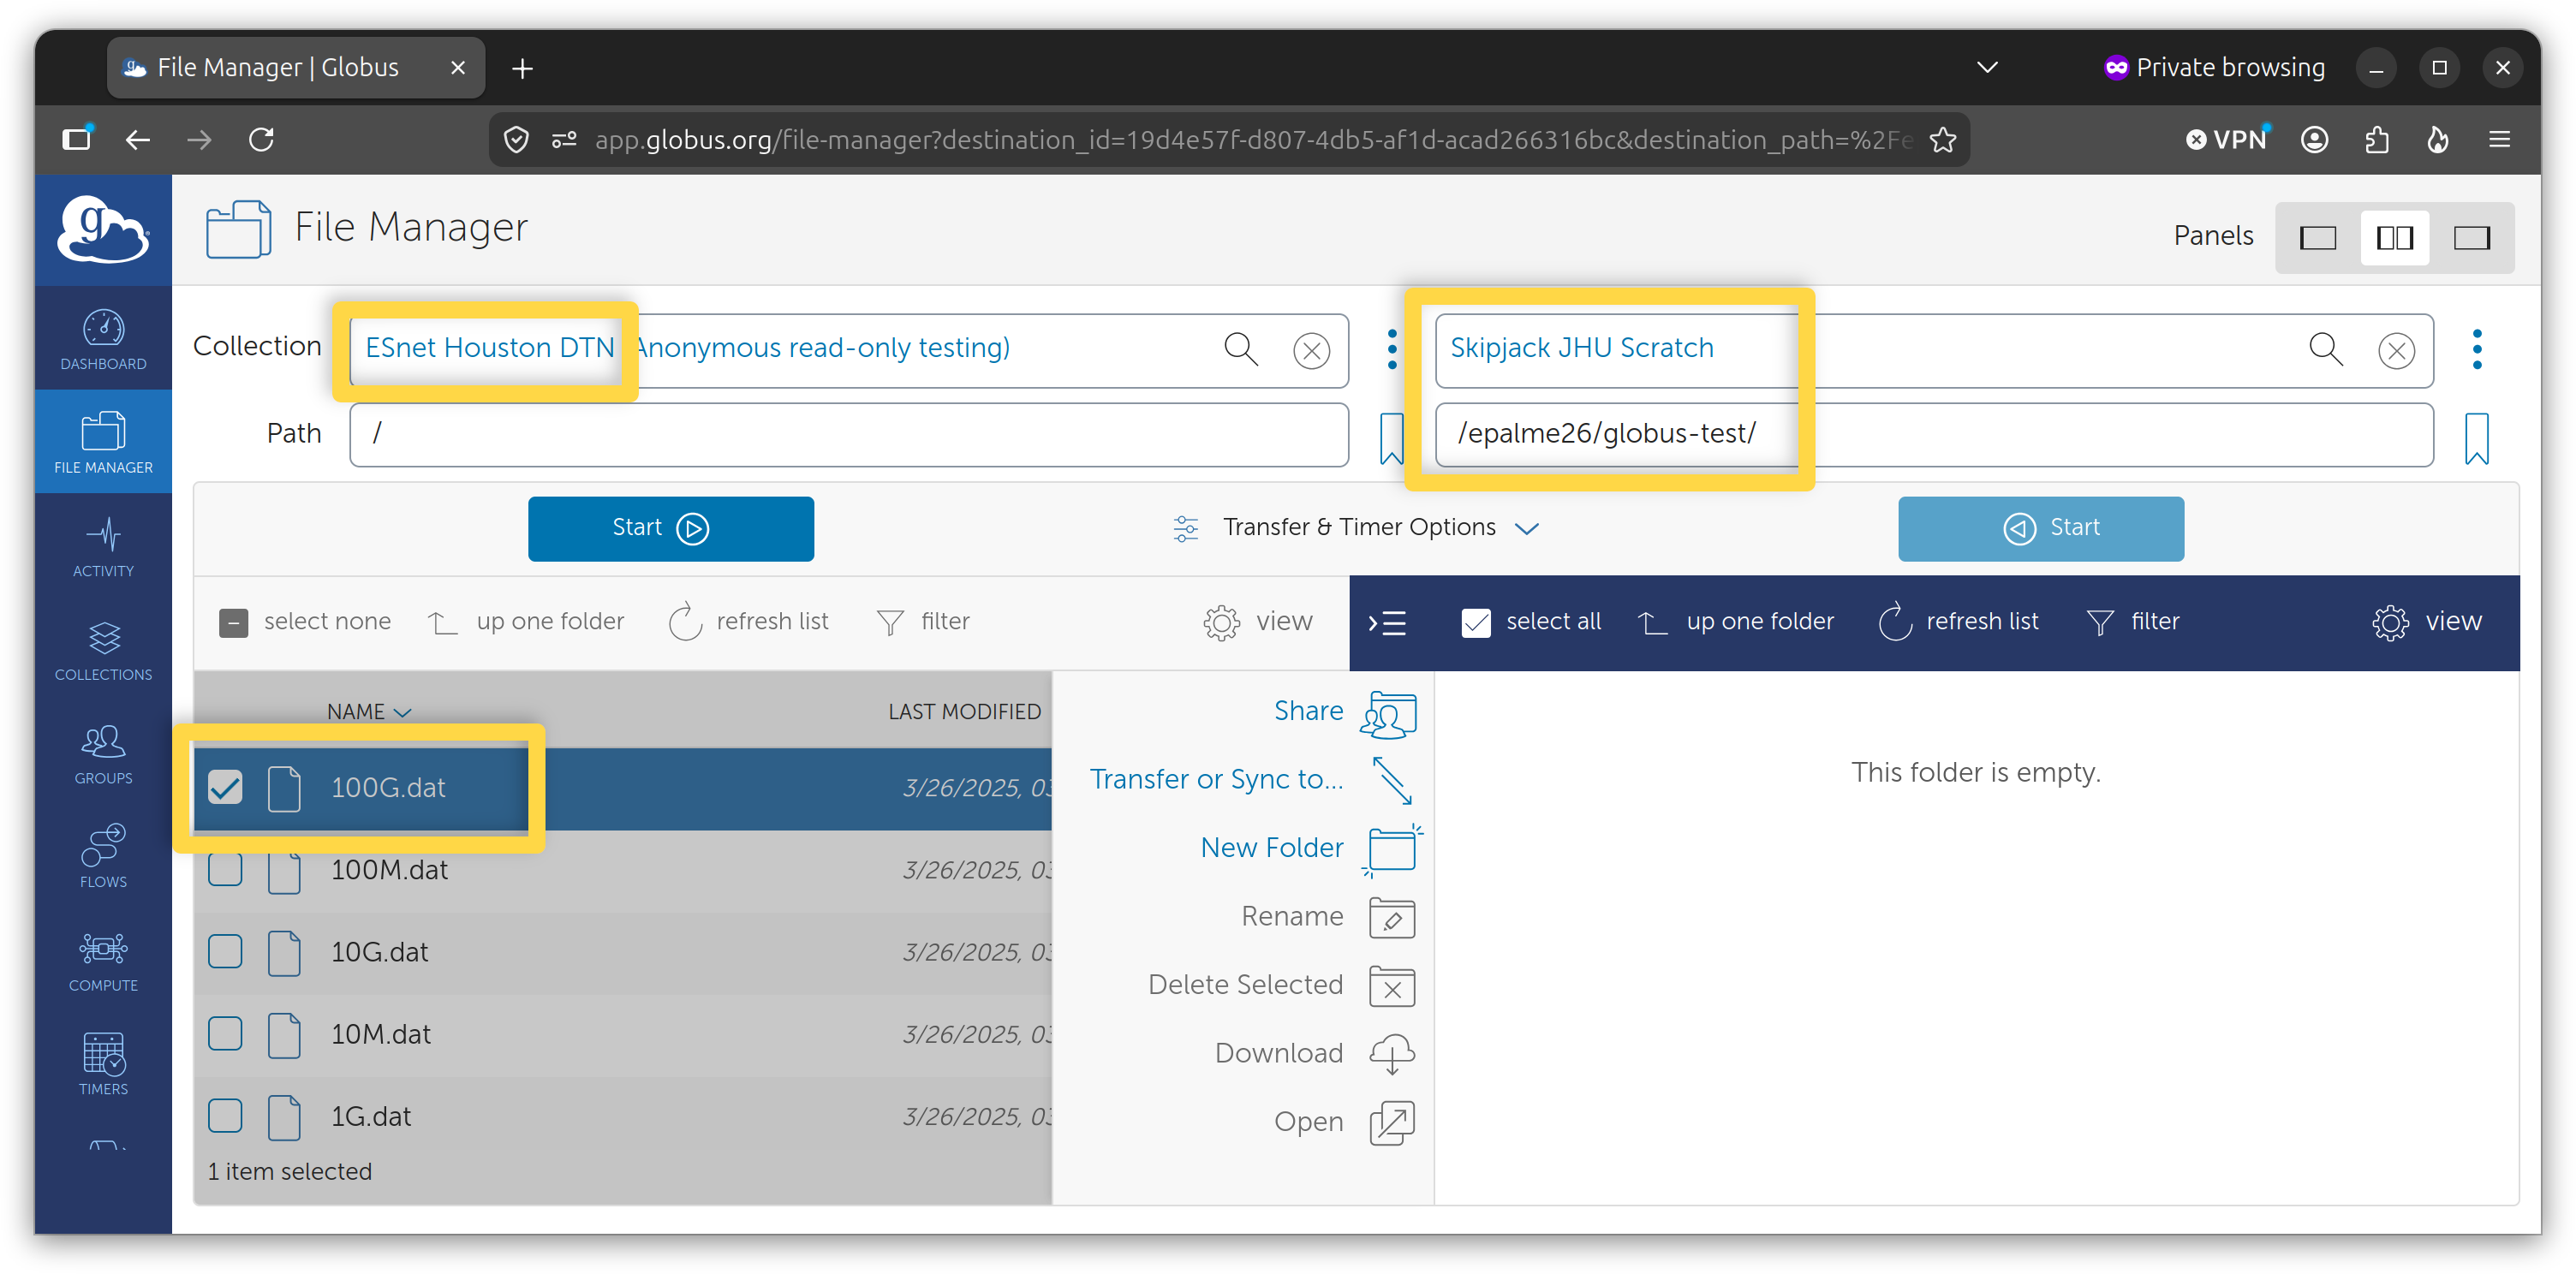Click Delete Selected action
Screen dimensions: 2576x1274
pyautogui.click(x=1281, y=986)
